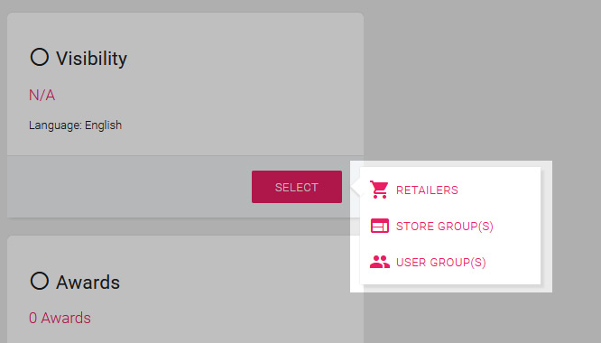Click the people icon for User Group(s)

379,262
